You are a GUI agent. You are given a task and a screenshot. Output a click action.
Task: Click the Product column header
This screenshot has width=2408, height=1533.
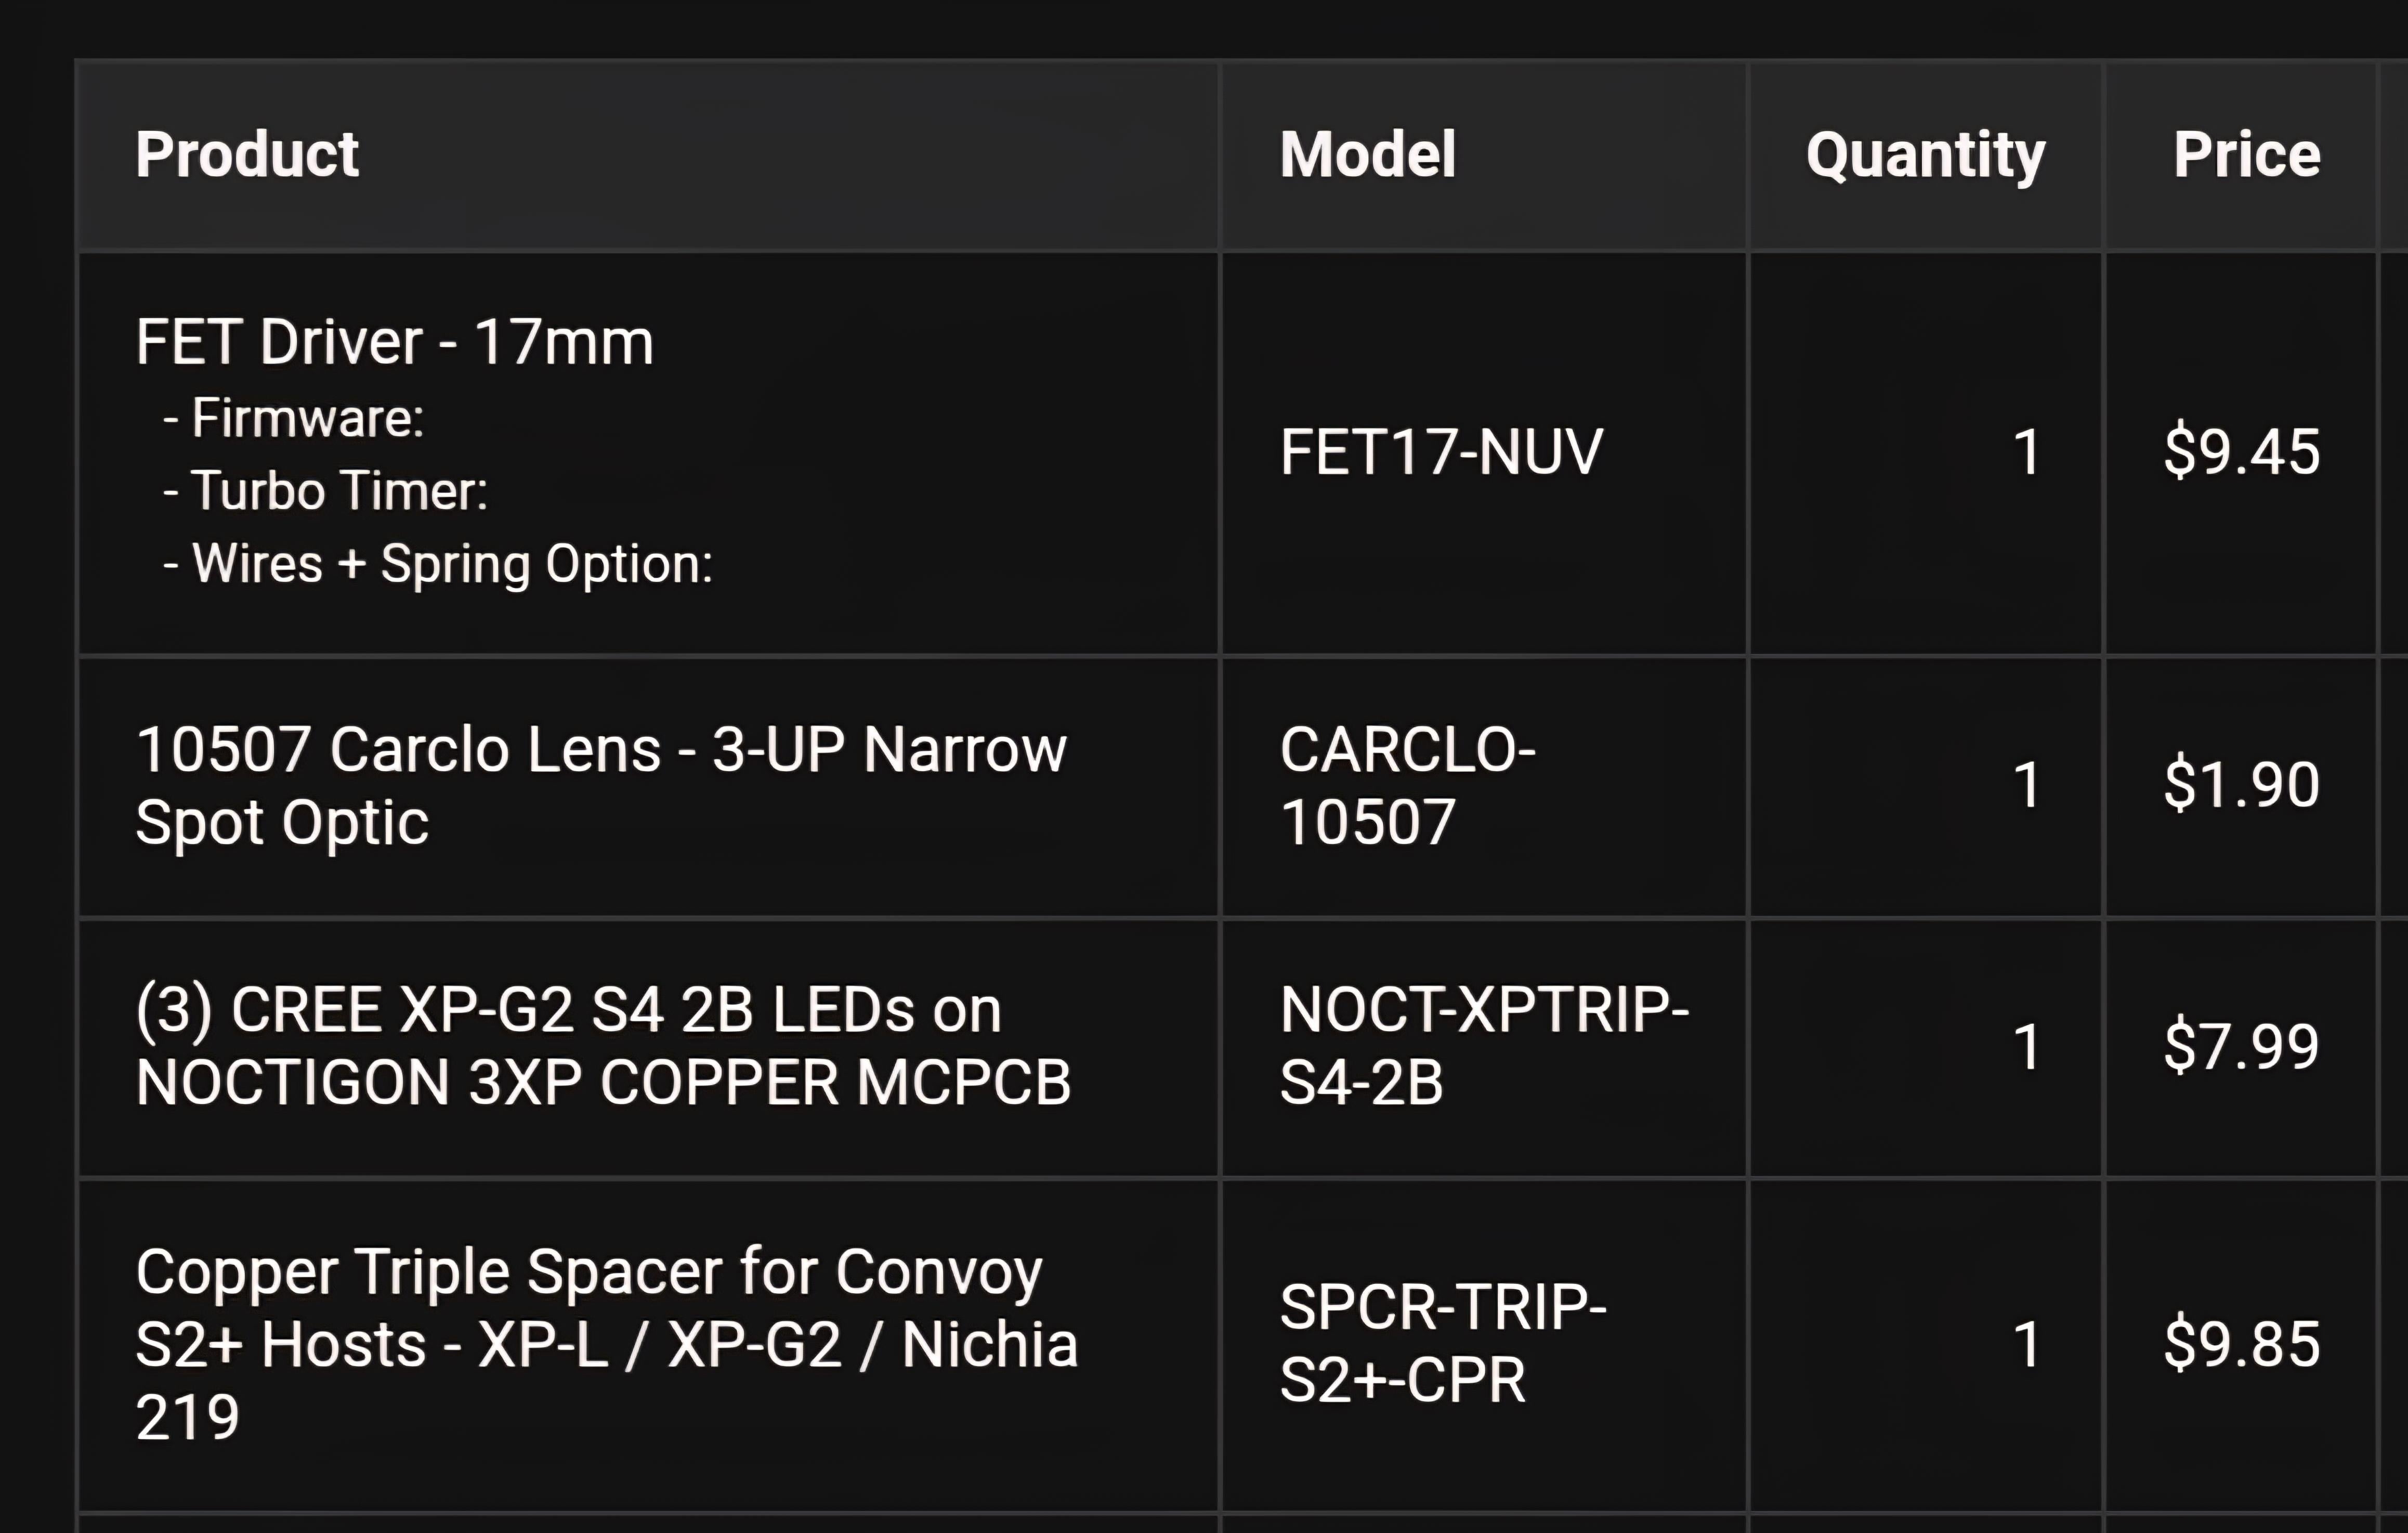pos(247,155)
